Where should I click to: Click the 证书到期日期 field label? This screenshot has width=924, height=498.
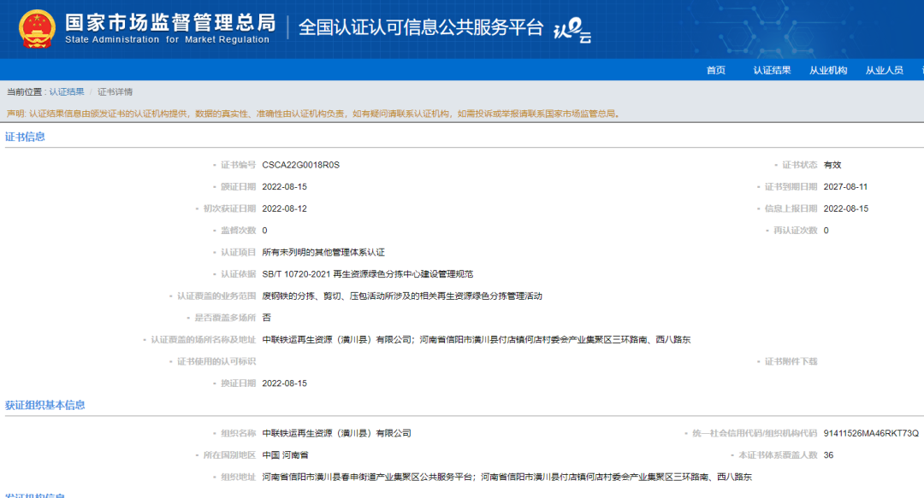(x=791, y=186)
